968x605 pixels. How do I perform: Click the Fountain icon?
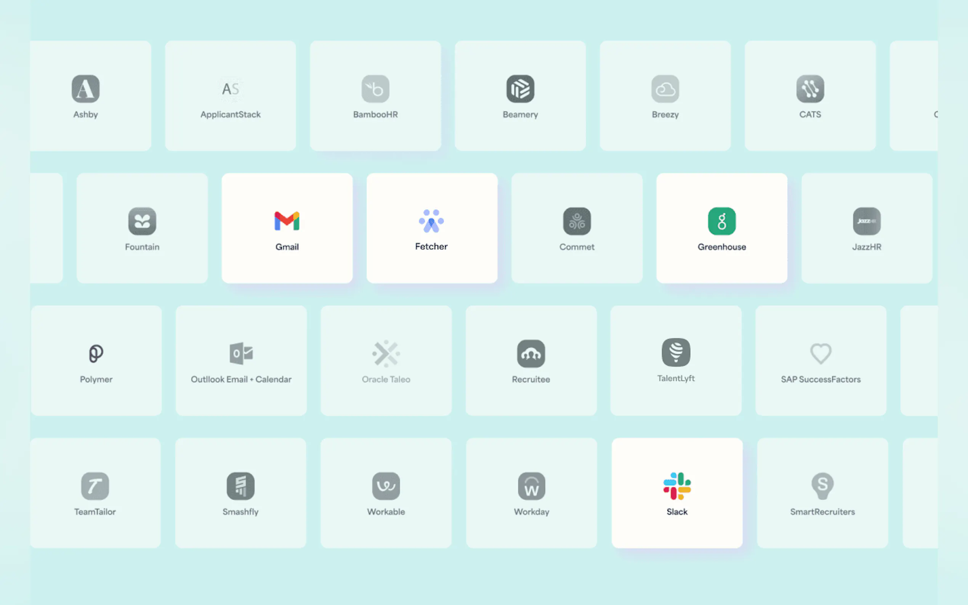coord(142,221)
